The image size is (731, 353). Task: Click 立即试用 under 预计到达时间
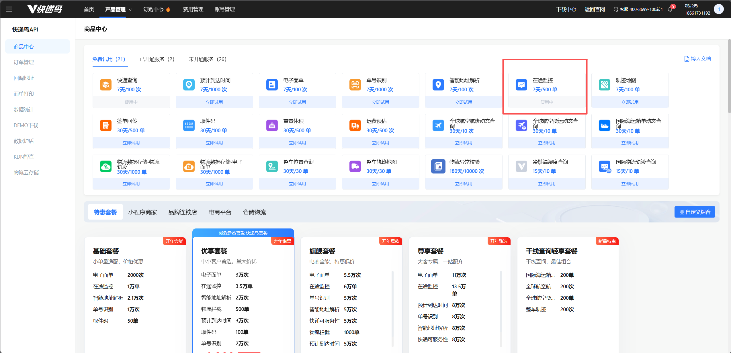[x=214, y=102]
